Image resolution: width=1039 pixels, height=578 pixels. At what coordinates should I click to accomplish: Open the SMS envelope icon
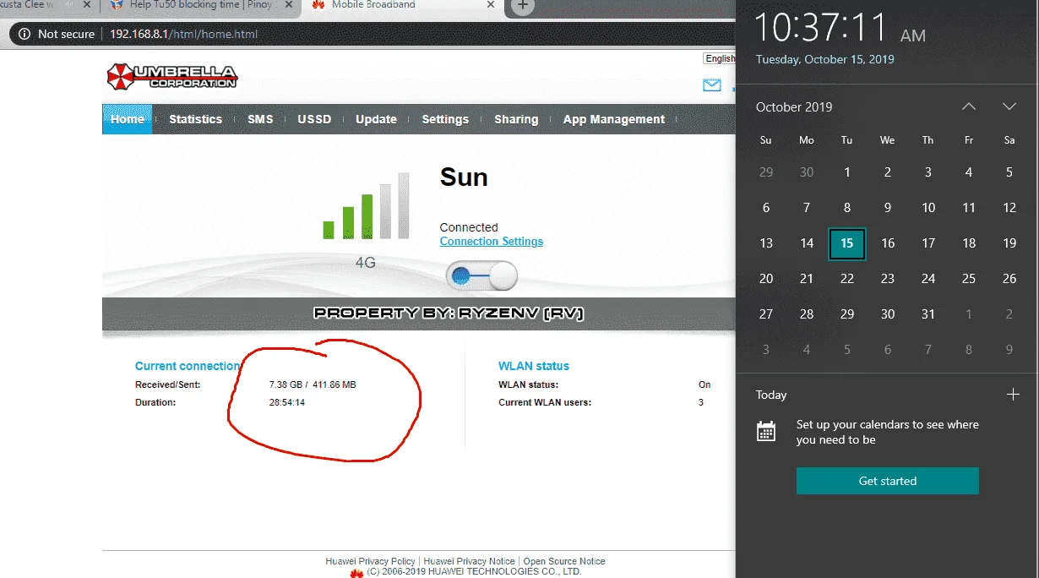point(712,85)
